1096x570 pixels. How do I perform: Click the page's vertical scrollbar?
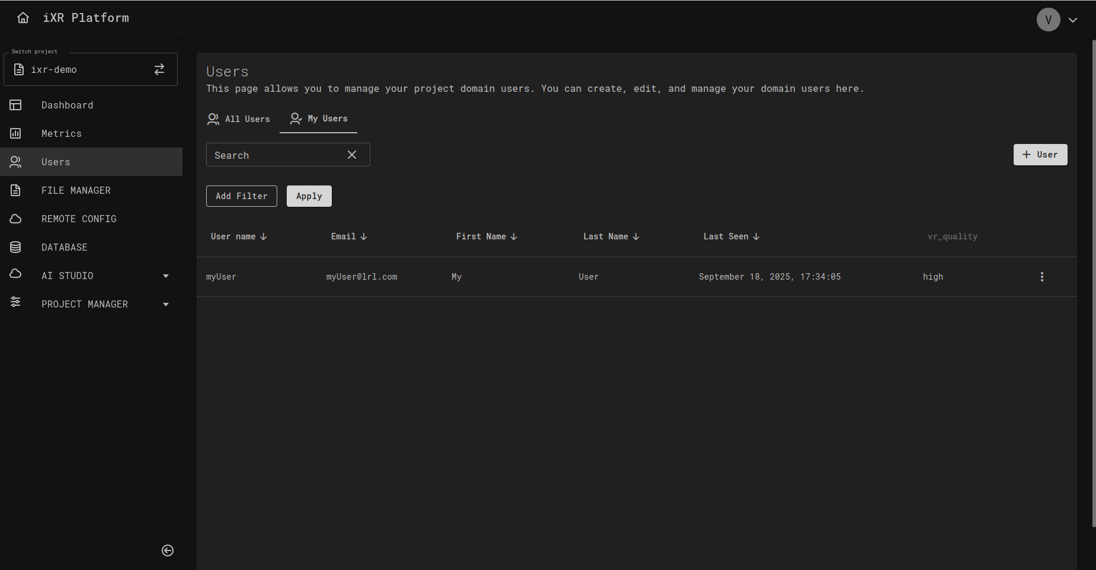(1094, 283)
